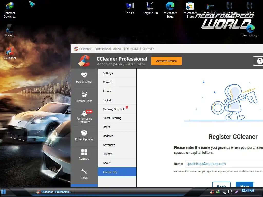
Task: Click the taskbar clock 12:41 AM
Action: click(248, 191)
